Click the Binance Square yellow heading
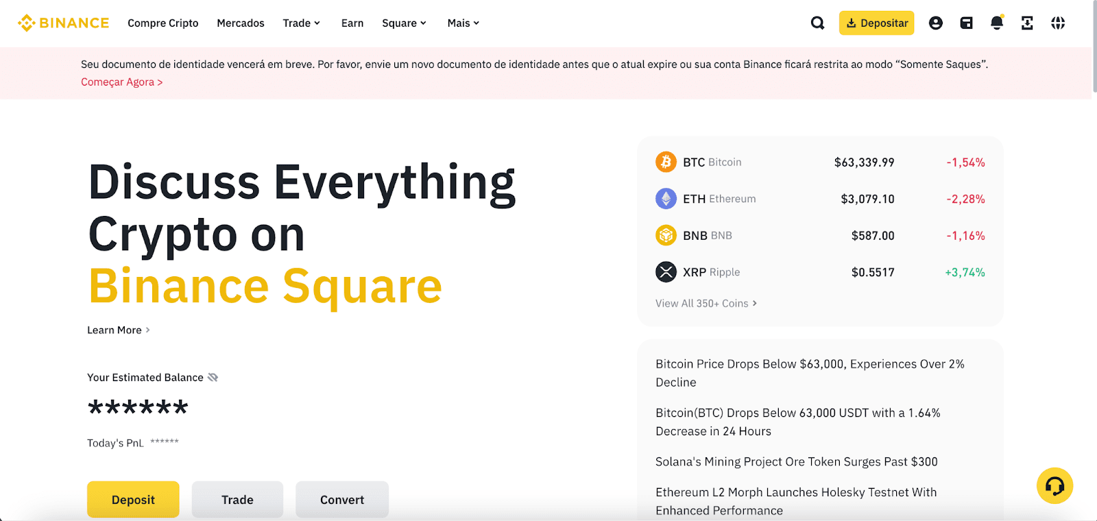The width and height of the screenshot is (1097, 521). [x=265, y=287]
